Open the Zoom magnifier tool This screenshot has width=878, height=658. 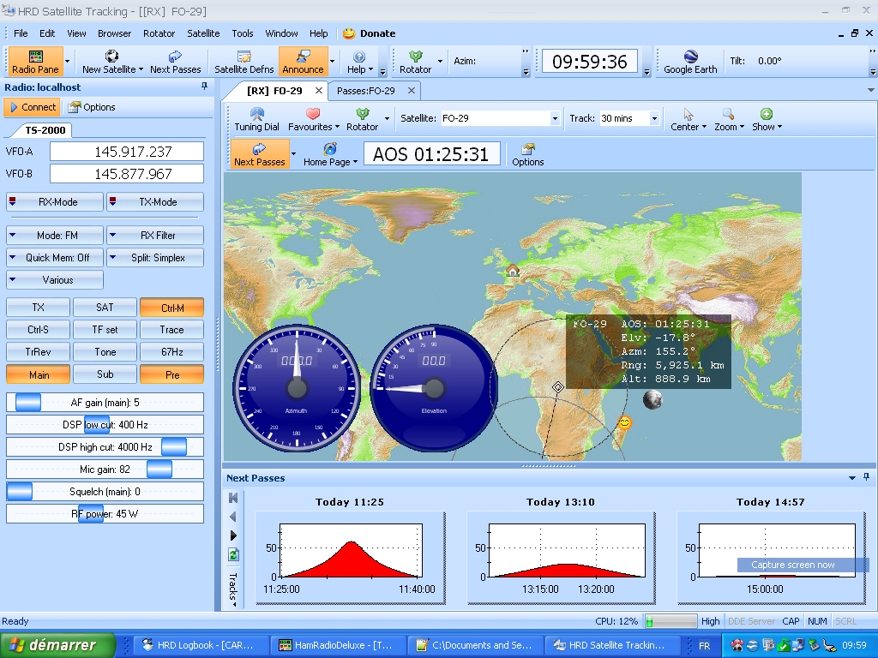click(729, 119)
